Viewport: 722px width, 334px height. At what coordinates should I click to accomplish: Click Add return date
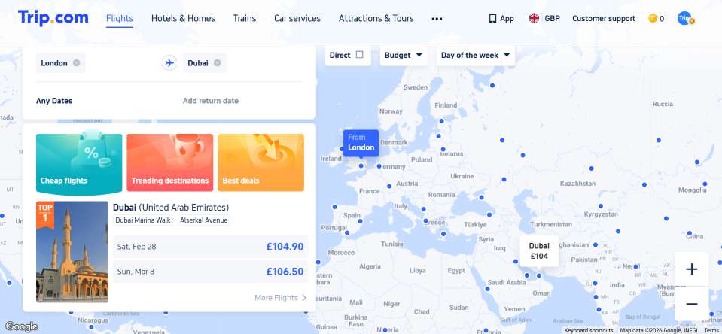click(x=211, y=101)
